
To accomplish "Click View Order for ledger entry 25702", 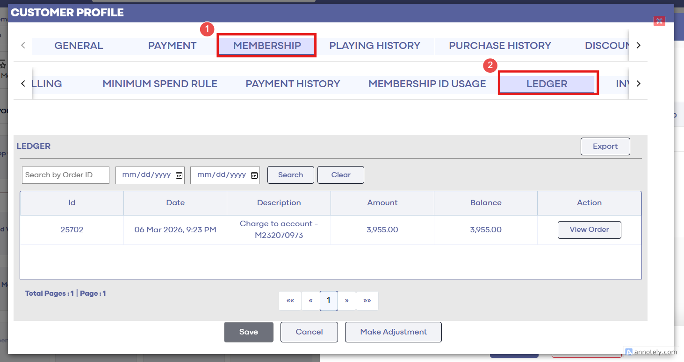I will point(589,230).
